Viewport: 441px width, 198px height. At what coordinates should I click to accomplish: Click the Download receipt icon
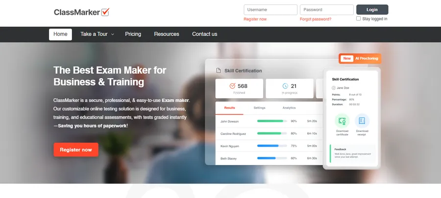(362, 121)
